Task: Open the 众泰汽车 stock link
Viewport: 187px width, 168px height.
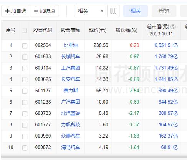Action: pyautogui.click(x=71, y=136)
